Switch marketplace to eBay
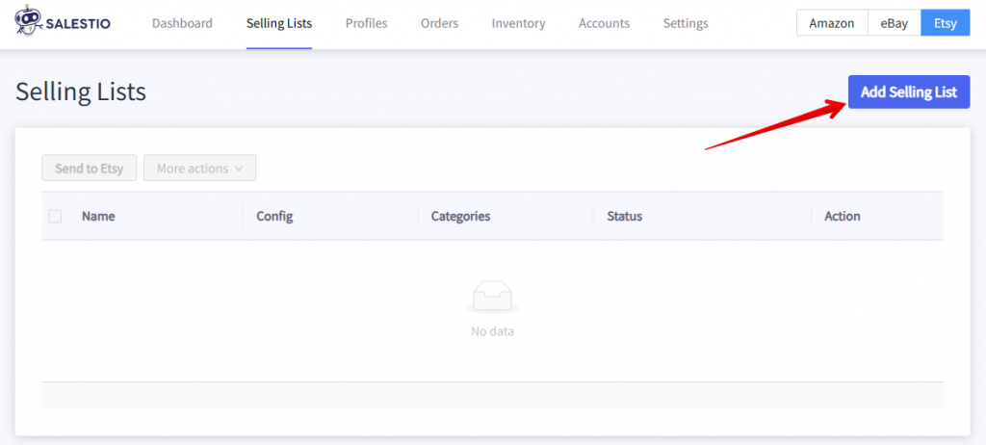This screenshot has height=445, width=986. click(894, 23)
